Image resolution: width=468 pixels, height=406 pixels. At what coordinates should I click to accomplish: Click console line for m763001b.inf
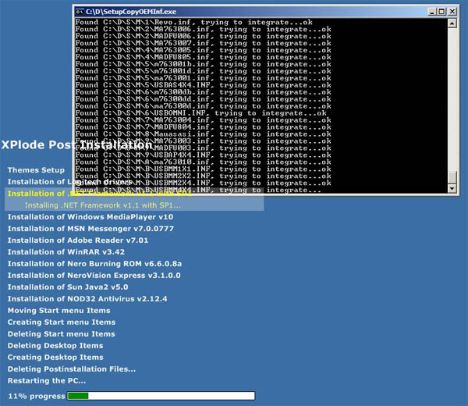[x=203, y=64]
